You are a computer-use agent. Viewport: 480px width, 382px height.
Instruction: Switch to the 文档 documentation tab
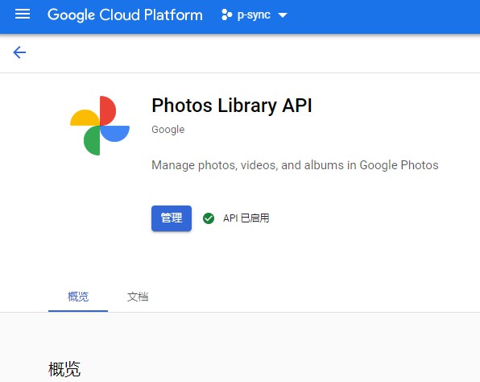coord(138,297)
